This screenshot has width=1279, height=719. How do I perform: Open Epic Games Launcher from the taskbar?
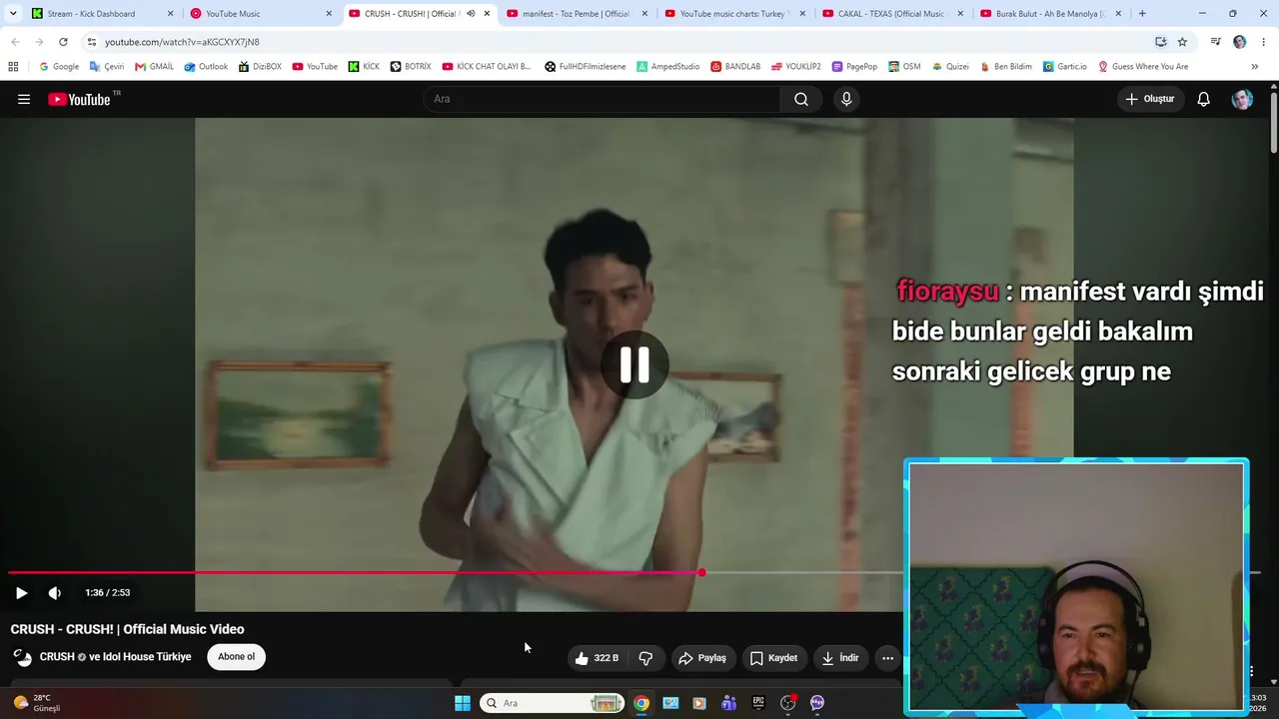(758, 703)
